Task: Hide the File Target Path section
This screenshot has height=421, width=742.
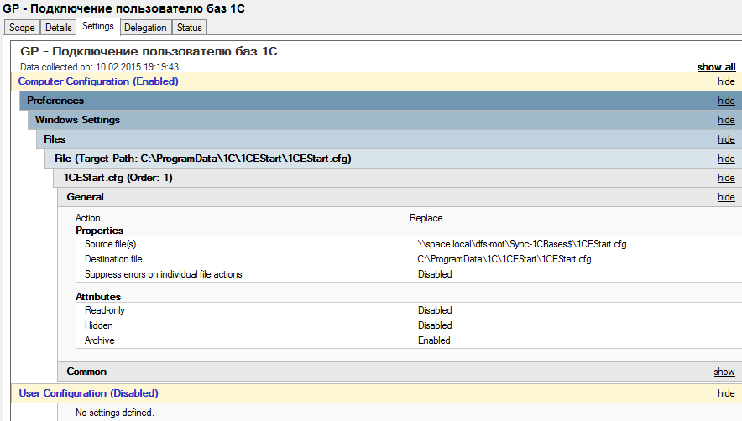Action: tap(726, 159)
